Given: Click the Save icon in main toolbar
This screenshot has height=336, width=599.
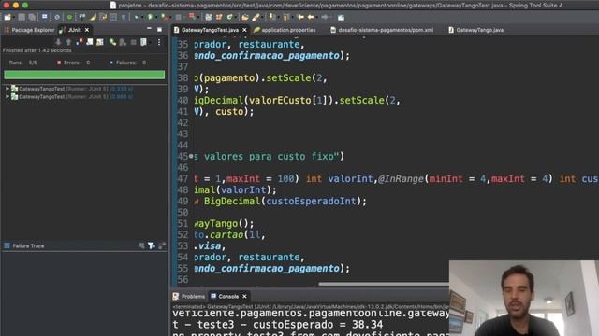Looking at the screenshot, I should coord(22,17).
